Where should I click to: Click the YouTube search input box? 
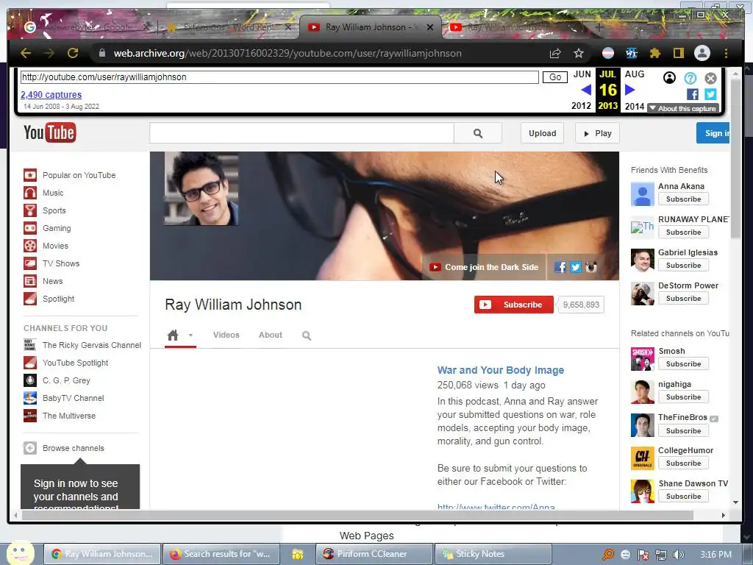[301, 133]
